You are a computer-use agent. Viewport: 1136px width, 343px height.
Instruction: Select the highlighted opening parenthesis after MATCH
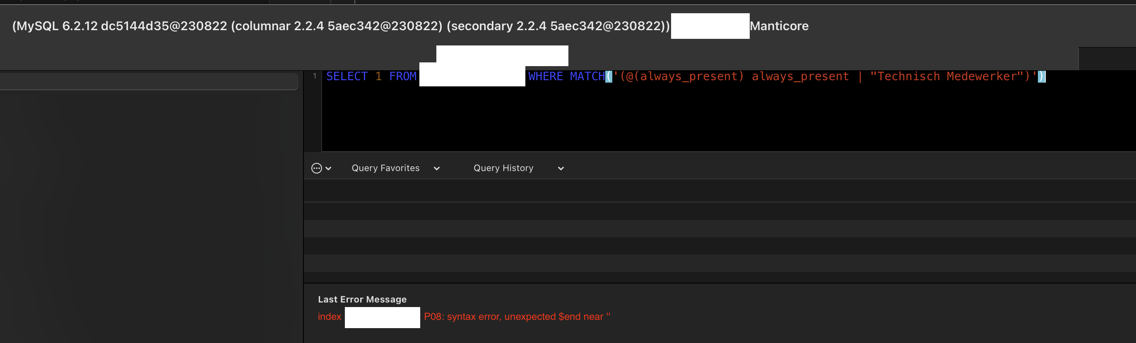coord(609,76)
